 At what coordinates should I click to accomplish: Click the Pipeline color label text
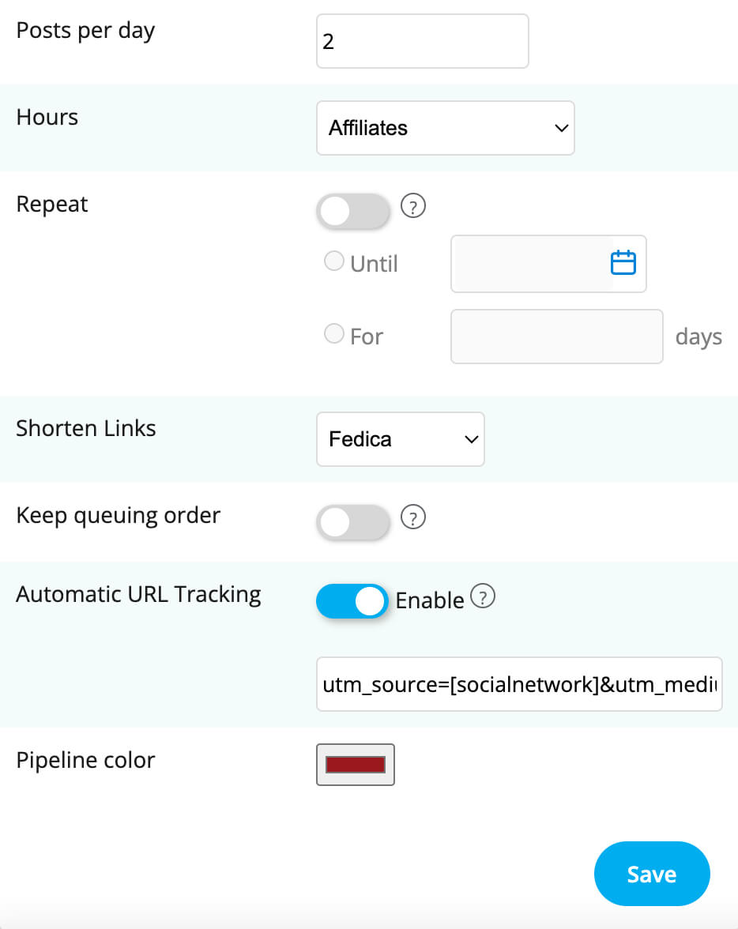click(x=85, y=760)
